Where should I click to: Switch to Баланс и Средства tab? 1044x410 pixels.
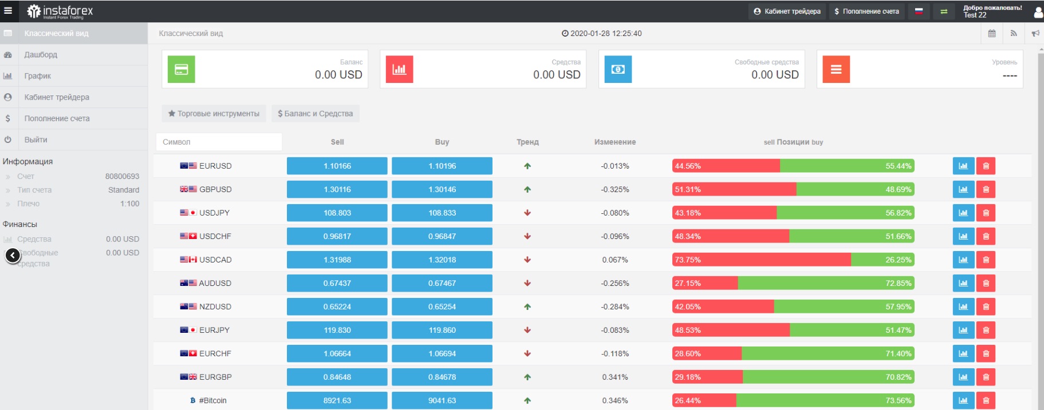[x=316, y=114]
